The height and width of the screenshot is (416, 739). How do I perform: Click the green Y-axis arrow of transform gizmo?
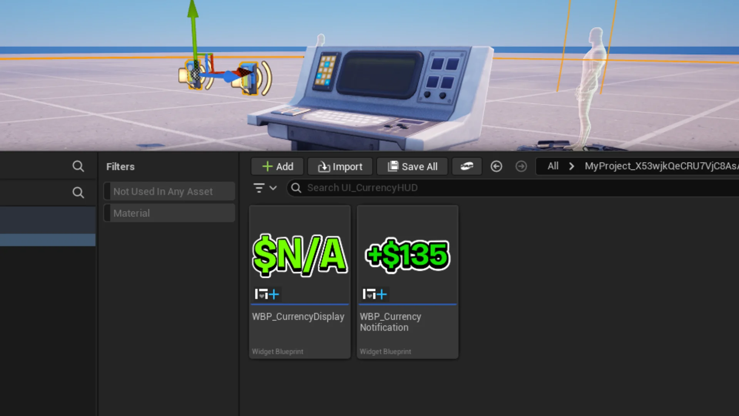point(193,27)
